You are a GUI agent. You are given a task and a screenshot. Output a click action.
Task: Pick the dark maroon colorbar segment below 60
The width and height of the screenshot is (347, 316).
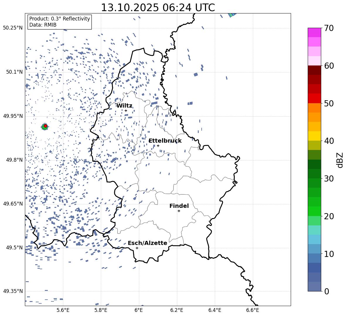point(314,70)
